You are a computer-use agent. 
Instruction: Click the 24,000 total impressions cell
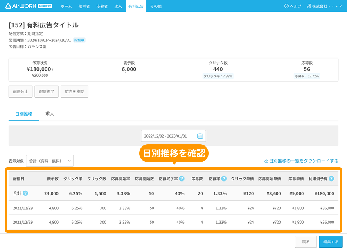(x=51, y=193)
